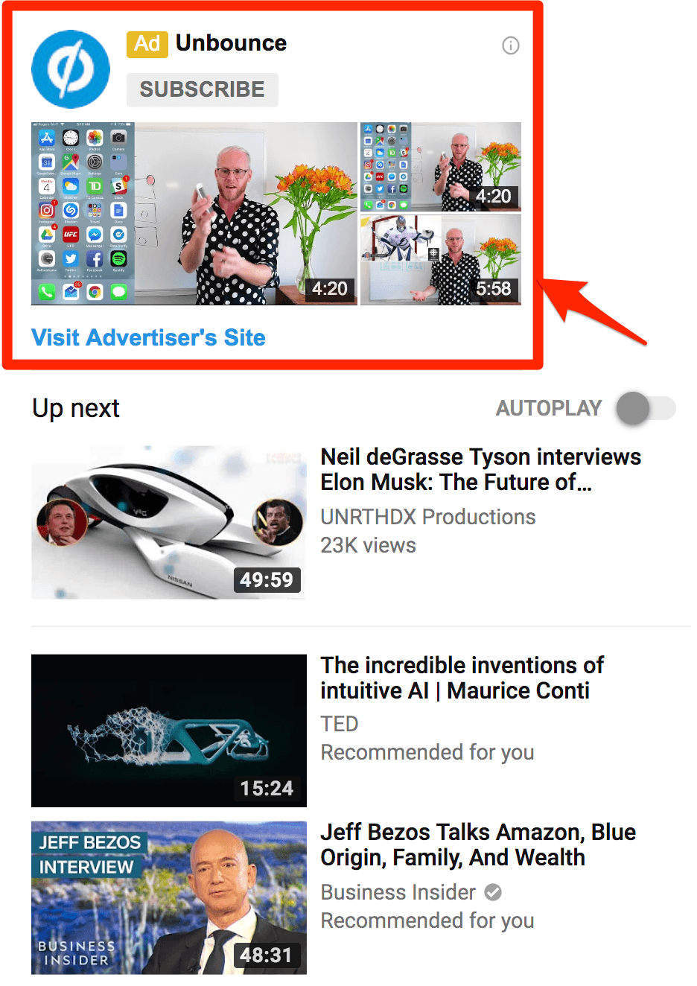
Task: Open the Business Insider channel name
Action: pyautogui.click(x=398, y=892)
